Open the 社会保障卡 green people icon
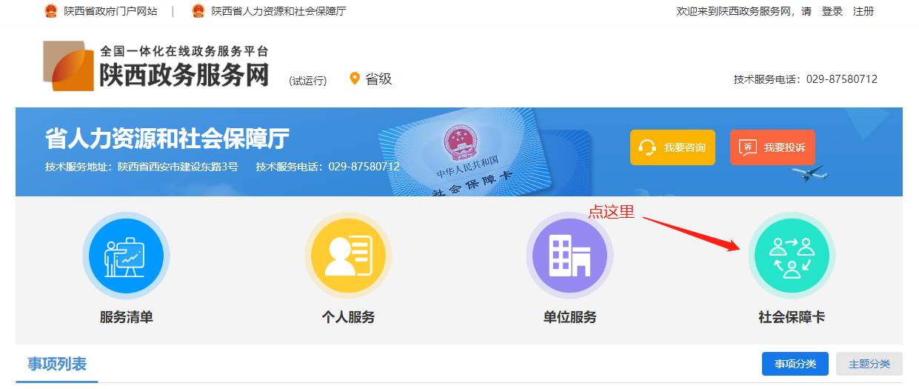 pyautogui.click(x=792, y=256)
